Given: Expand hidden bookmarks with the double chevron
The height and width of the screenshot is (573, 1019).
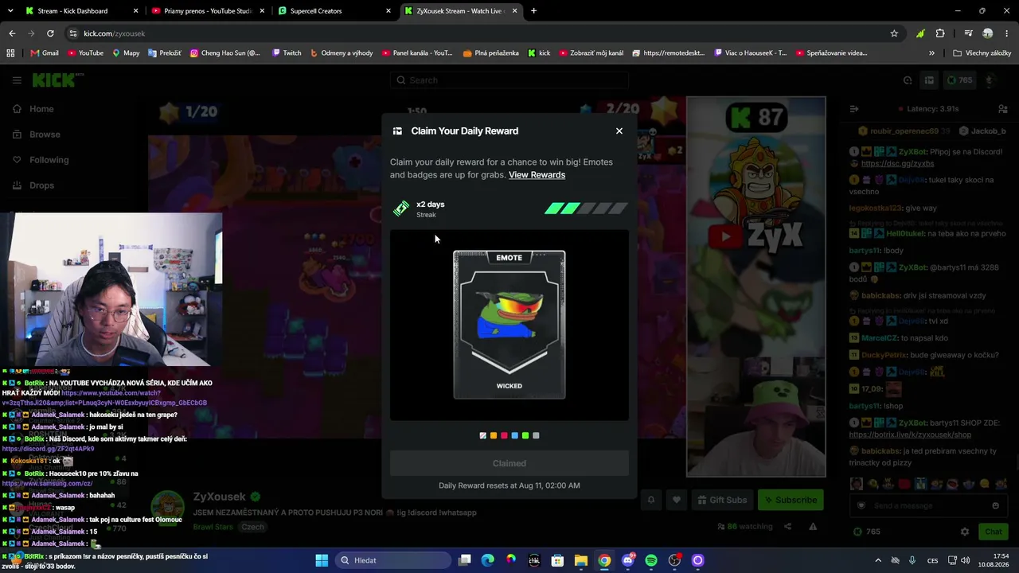Looking at the screenshot, I should click(931, 53).
